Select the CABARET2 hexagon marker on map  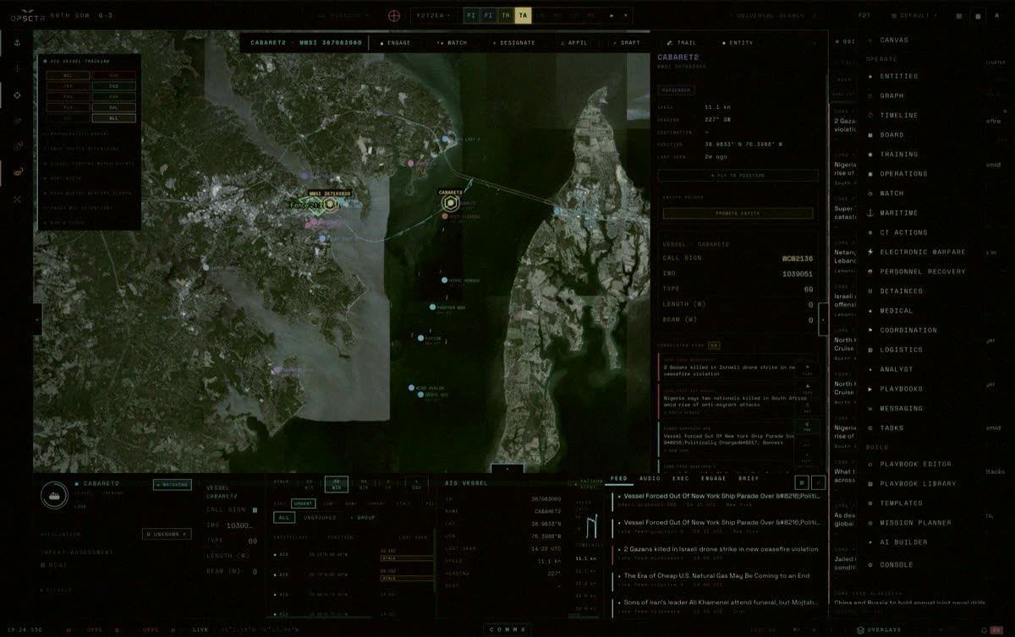click(451, 204)
